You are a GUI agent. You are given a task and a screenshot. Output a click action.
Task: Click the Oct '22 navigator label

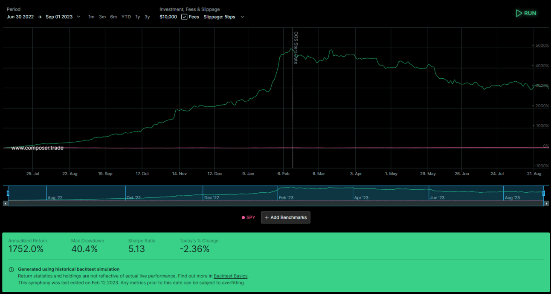(x=133, y=198)
